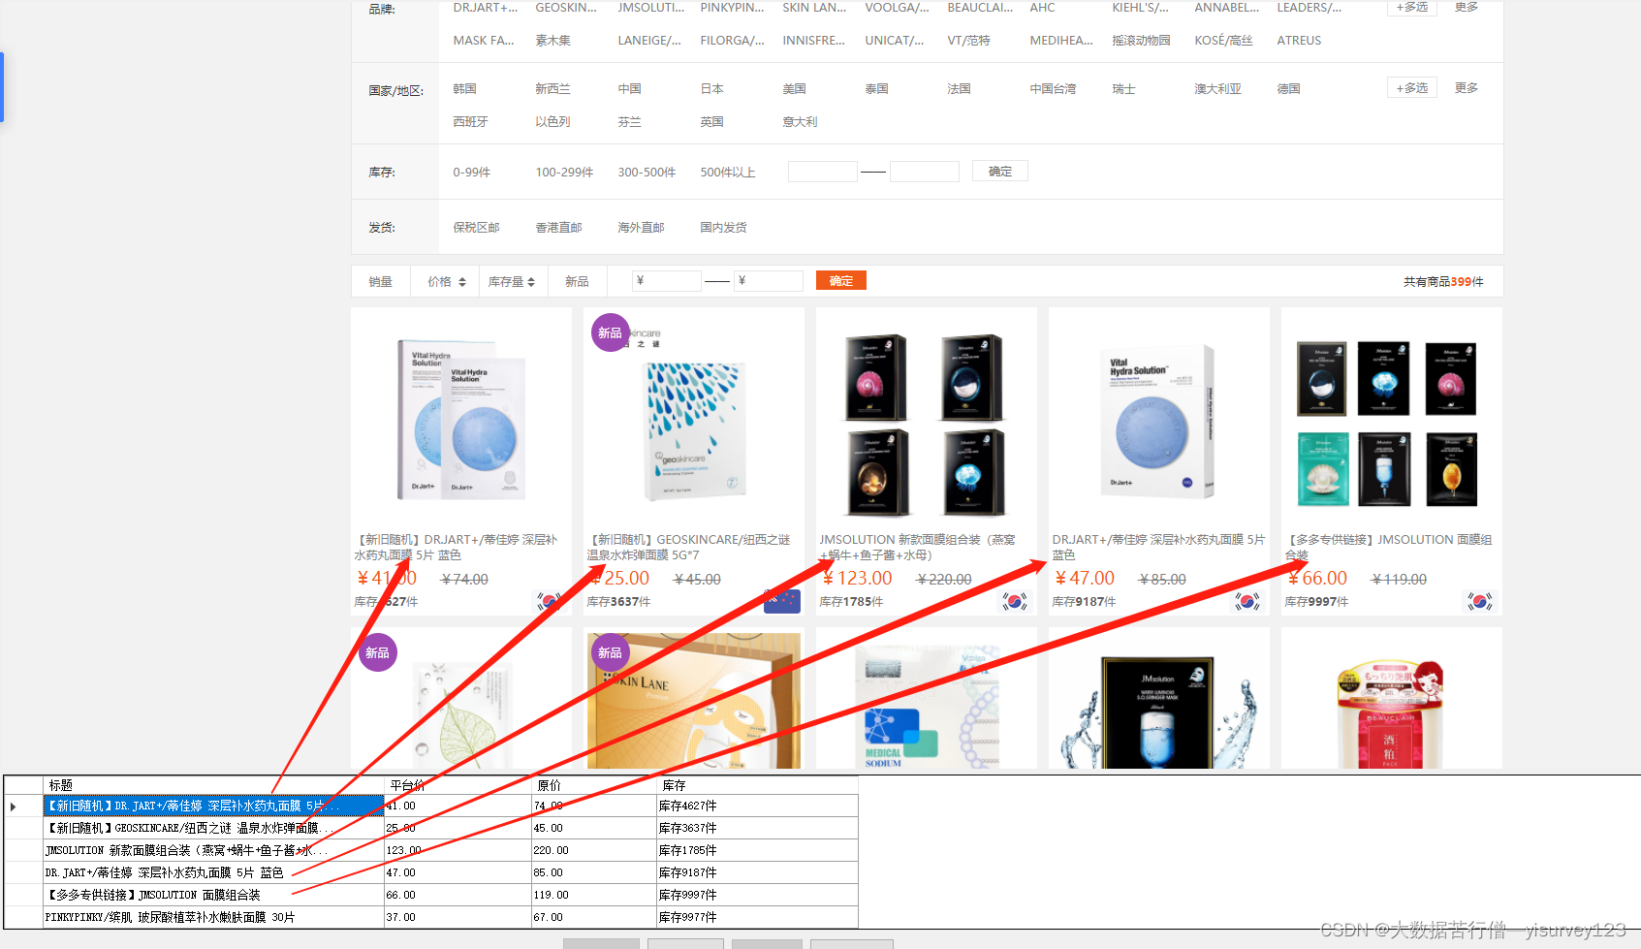Click the 库存 minimum quantity input
Viewport: 1641px width, 949px height.
click(823, 172)
